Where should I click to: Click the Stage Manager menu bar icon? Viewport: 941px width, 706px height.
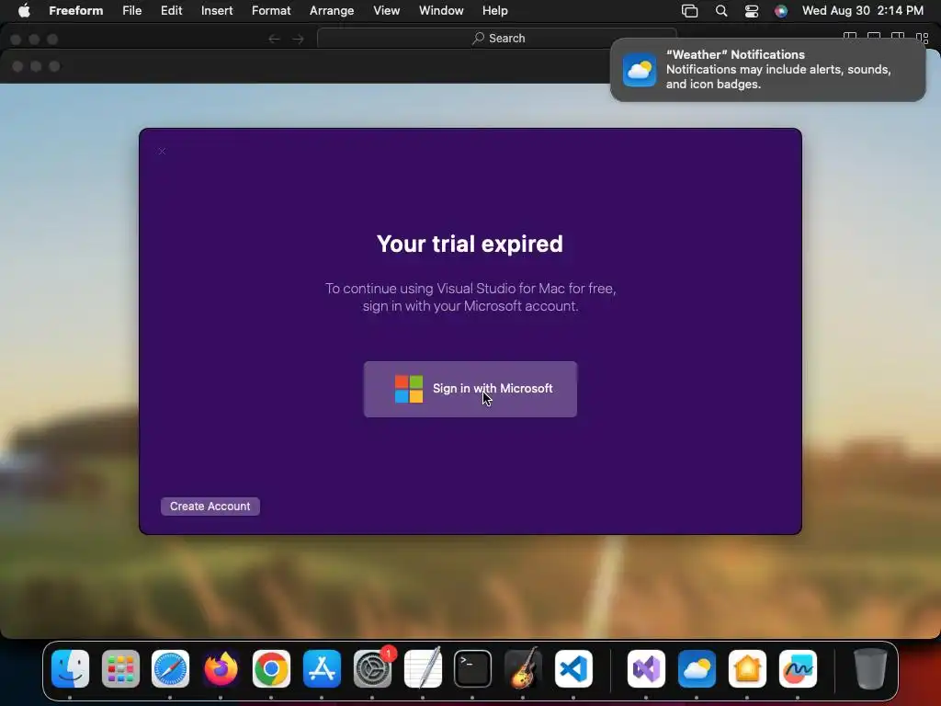[x=689, y=11]
